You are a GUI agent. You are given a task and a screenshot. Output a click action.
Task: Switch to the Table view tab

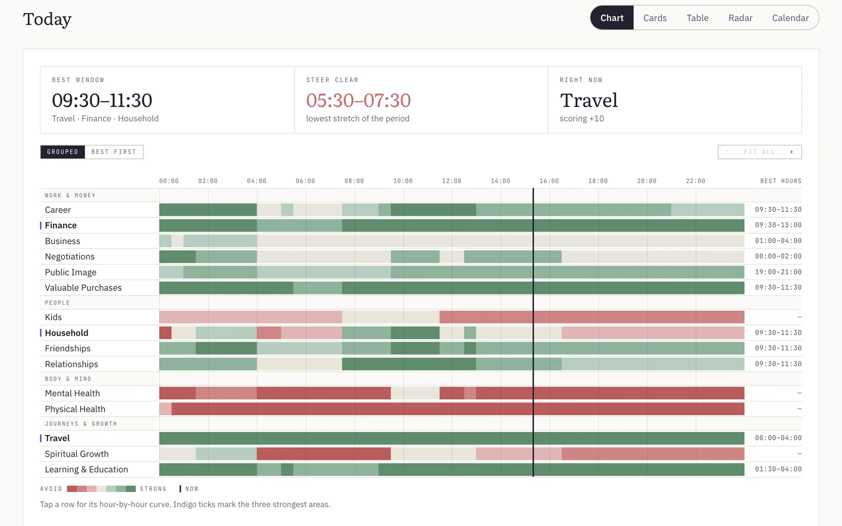pyautogui.click(x=697, y=18)
